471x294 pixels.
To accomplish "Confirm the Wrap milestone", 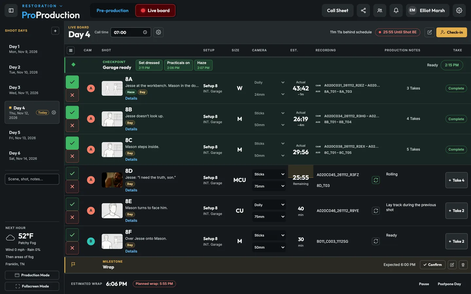I will [432, 265].
